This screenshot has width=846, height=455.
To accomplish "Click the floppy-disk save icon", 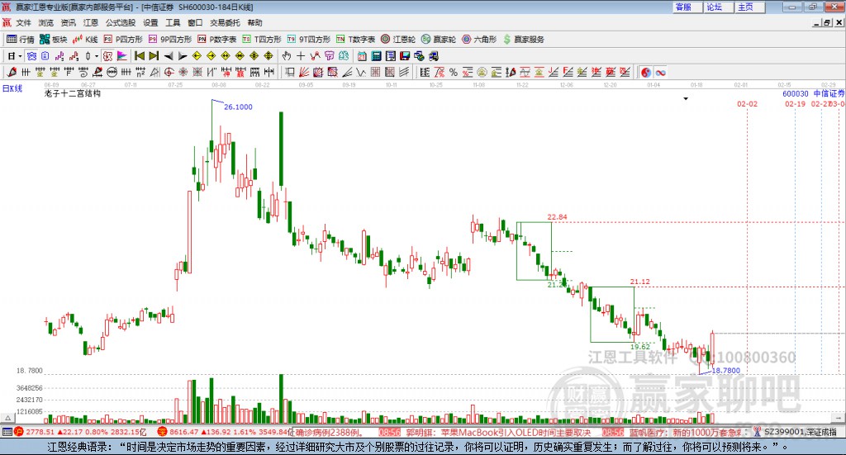I will tap(405, 56).
